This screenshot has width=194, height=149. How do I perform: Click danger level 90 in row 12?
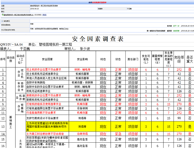179,118
